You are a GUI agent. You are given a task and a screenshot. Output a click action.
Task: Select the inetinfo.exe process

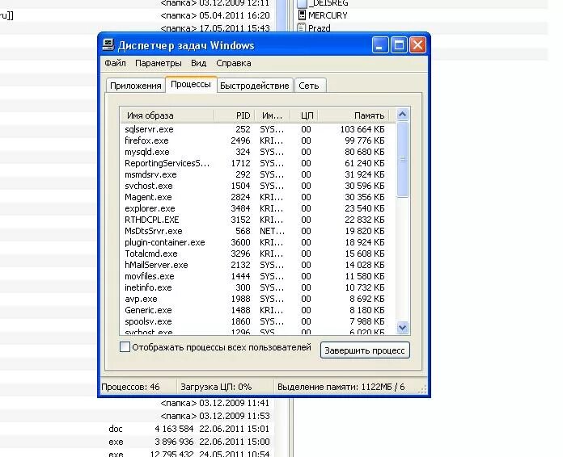coord(258,287)
